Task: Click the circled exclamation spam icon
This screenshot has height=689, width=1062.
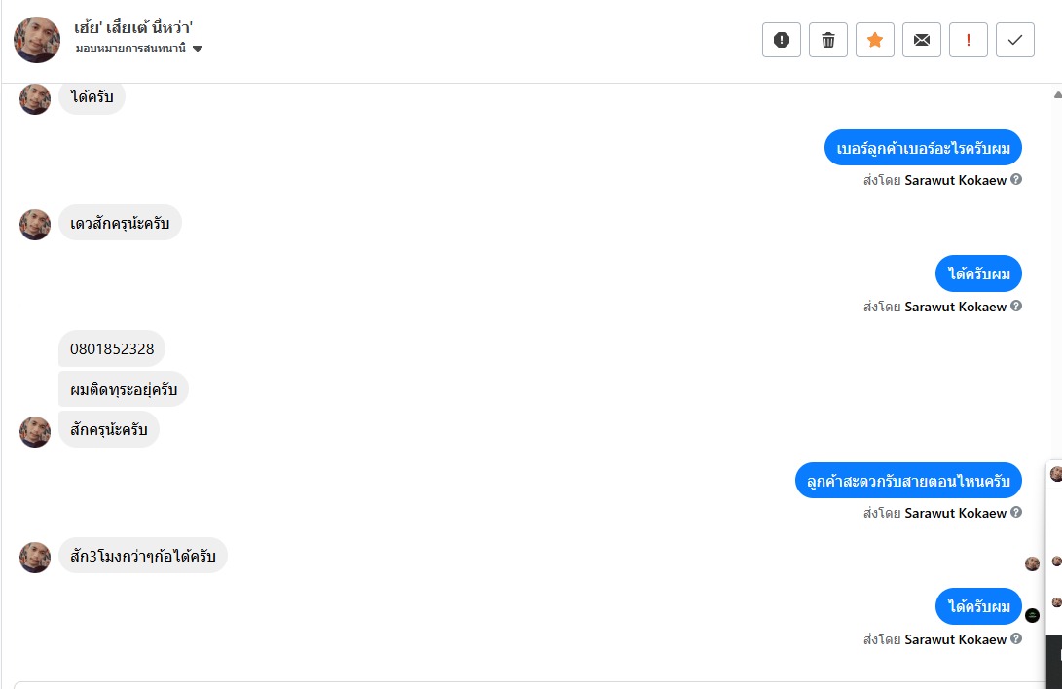Action: (x=781, y=40)
